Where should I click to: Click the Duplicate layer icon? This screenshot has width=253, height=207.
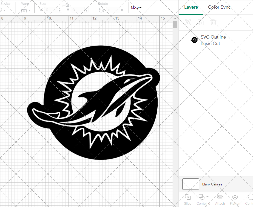click(x=201, y=22)
